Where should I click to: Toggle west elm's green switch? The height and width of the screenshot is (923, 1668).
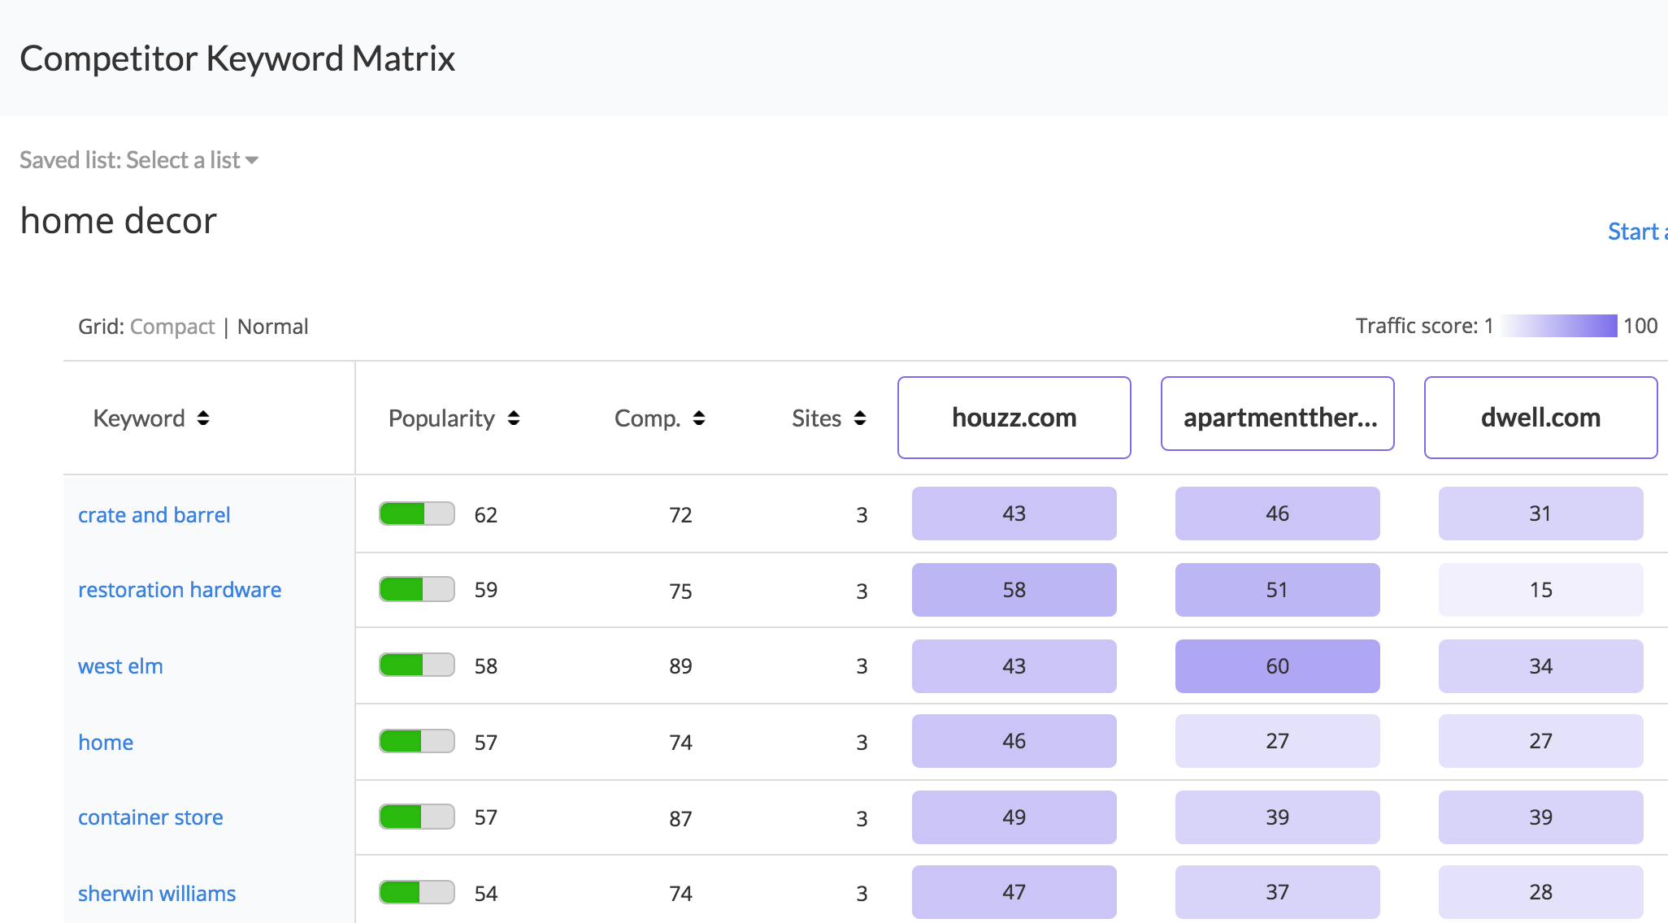[x=416, y=665]
